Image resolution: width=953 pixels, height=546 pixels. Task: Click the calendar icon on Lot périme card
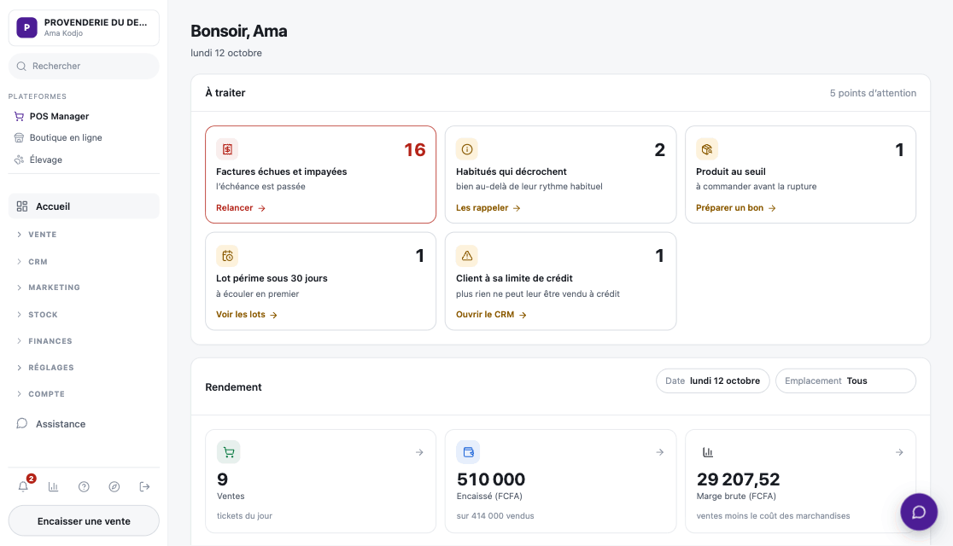click(x=227, y=256)
